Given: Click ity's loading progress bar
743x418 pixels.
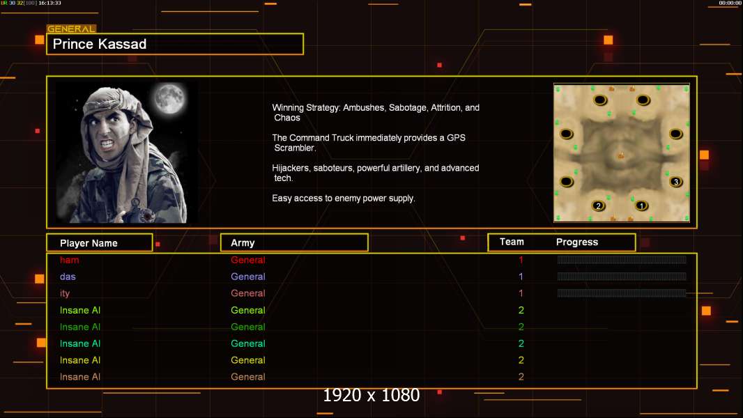Looking at the screenshot, I should [621, 293].
